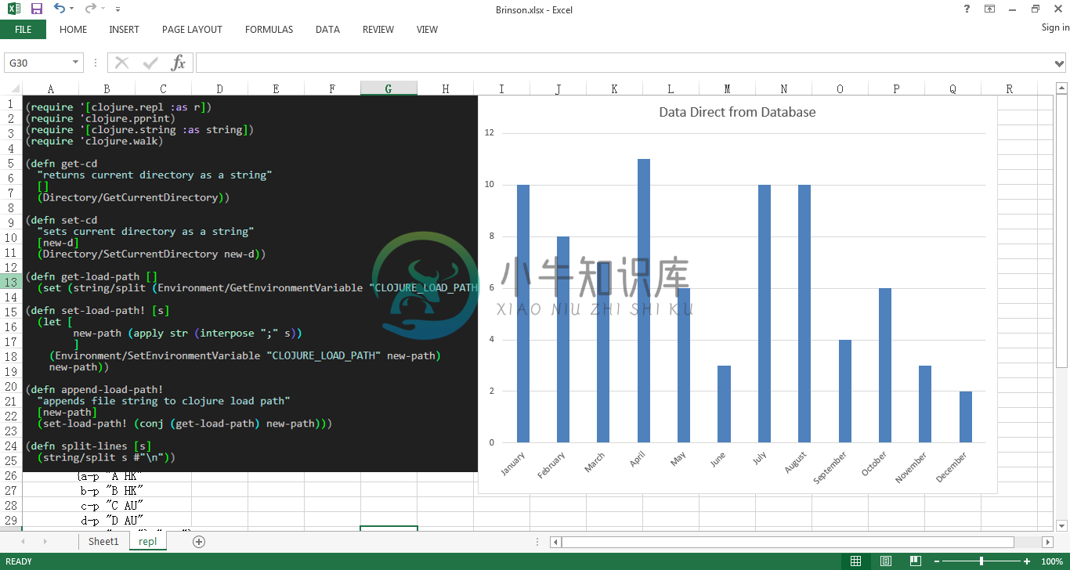1070x570 pixels.
Task: Select row 13 header
Action: tap(11, 282)
